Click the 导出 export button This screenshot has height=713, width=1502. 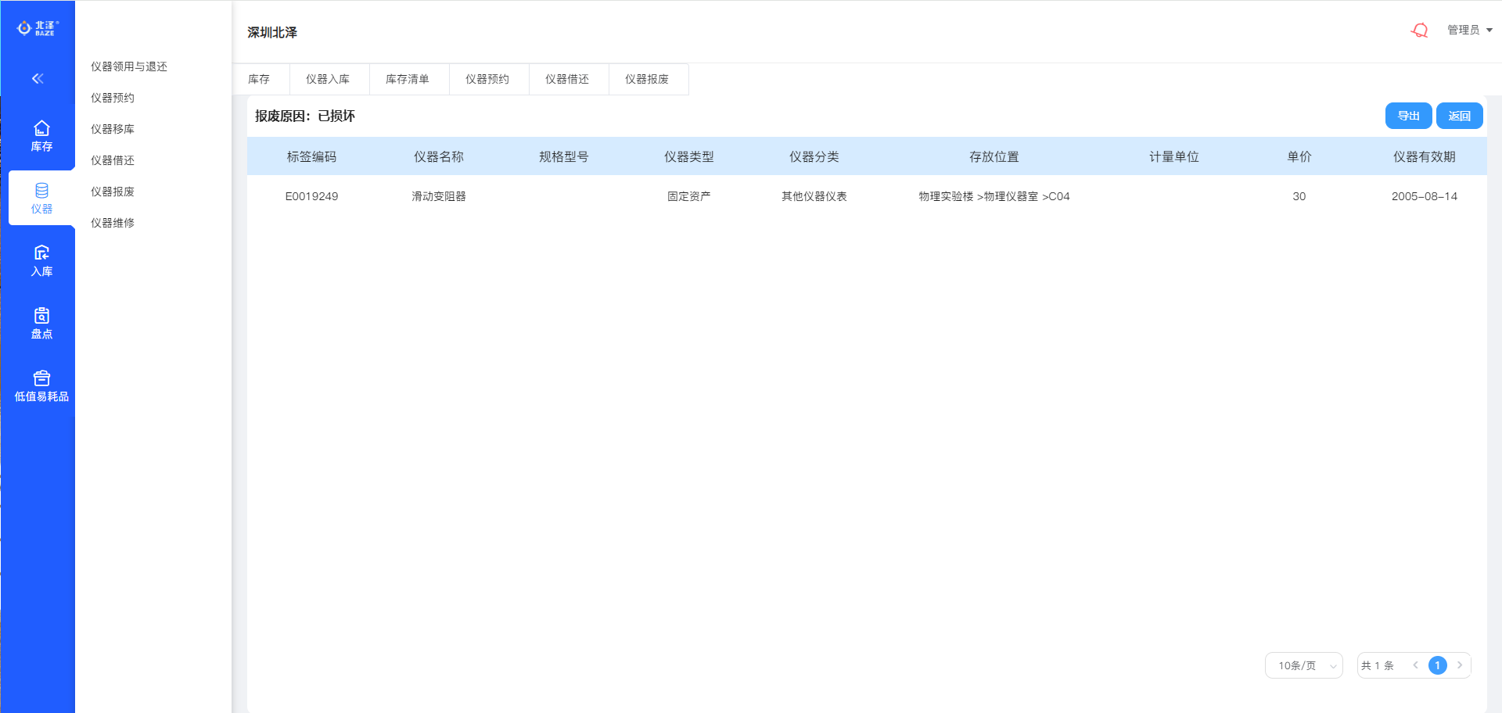(1408, 116)
